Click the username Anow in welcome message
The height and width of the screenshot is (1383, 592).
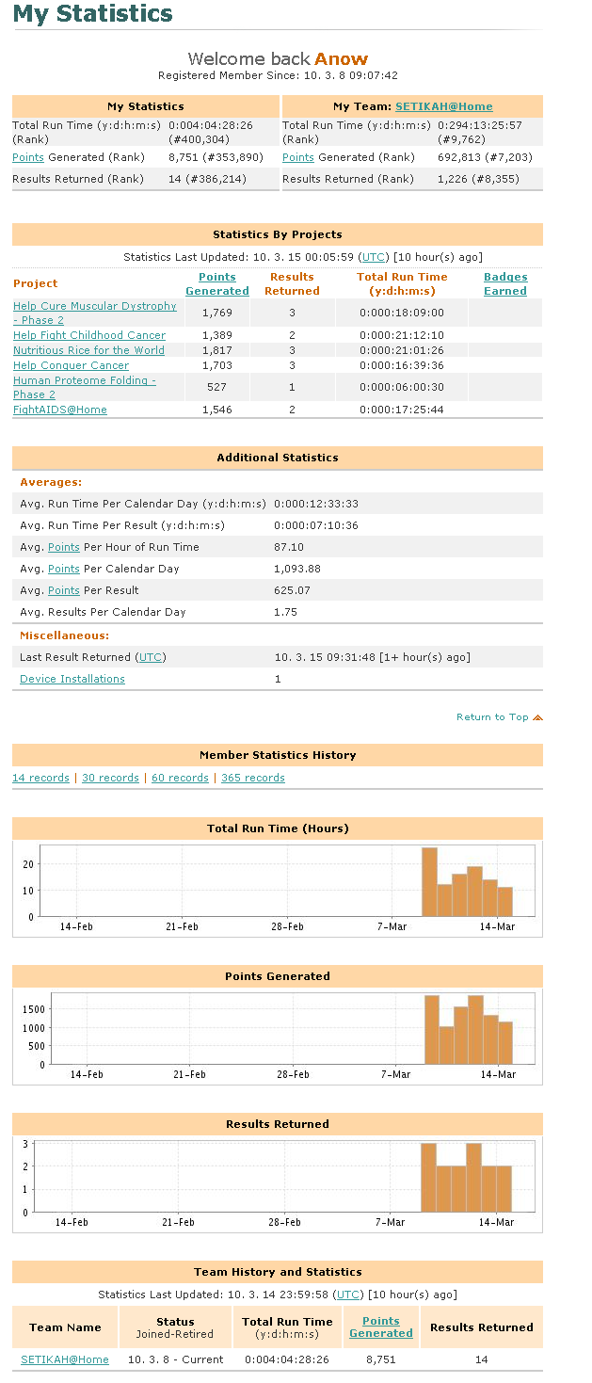coord(341,59)
